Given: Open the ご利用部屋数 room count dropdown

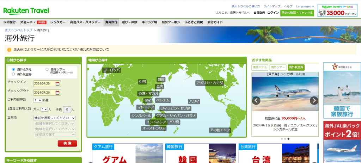Looking at the screenshot, I should [x=37, y=100].
